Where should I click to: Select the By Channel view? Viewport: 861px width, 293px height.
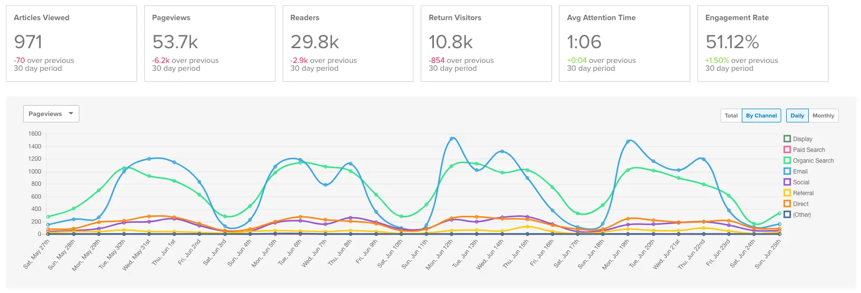click(x=762, y=116)
